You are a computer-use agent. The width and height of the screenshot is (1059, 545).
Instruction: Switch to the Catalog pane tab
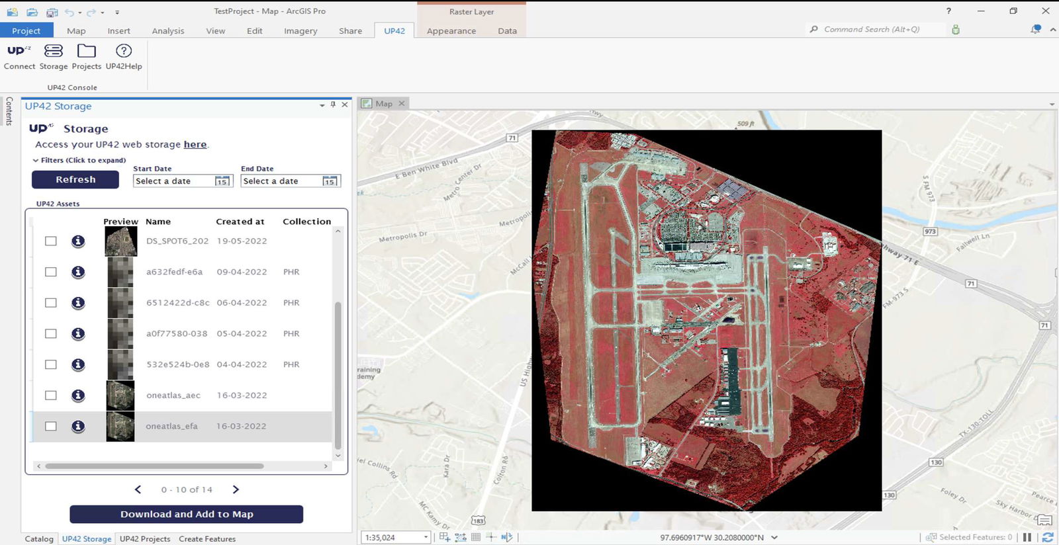coord(39,539)
